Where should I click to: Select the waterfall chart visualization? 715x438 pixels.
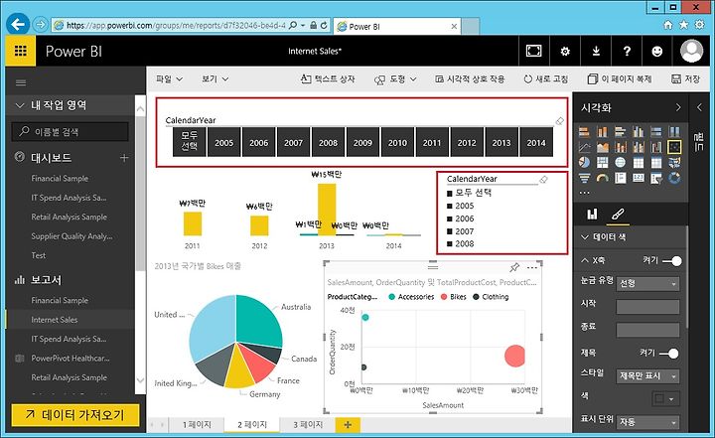[x=656, y=147]
